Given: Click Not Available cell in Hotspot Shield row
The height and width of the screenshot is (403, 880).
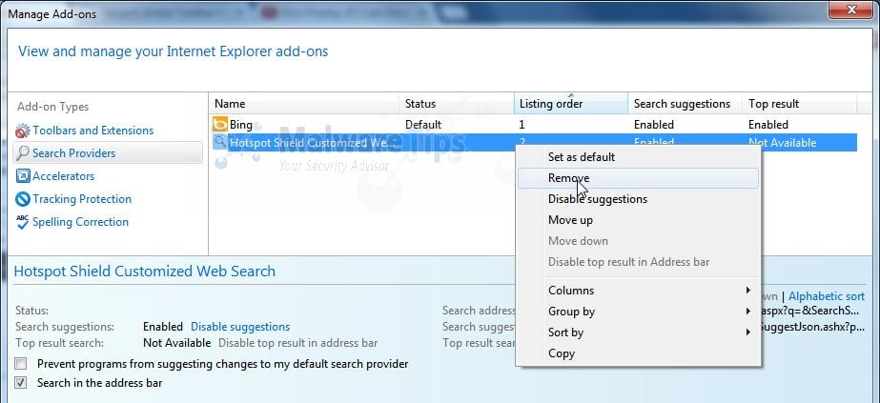Looking at the screenshot, I should pos(783,143).
